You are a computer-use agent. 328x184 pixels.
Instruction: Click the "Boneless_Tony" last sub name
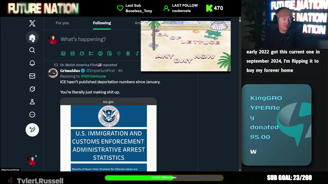click(x=139, y=11)
